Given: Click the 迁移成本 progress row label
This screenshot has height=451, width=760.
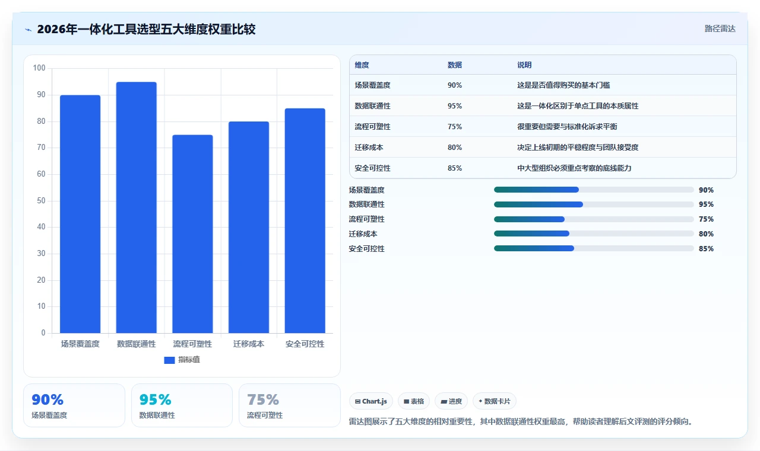Looking at the screenshot, I should coord(363,234).
